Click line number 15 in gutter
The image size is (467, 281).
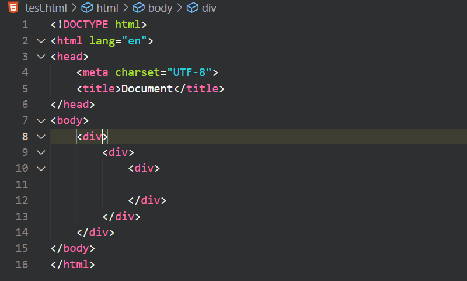(22, 248)
